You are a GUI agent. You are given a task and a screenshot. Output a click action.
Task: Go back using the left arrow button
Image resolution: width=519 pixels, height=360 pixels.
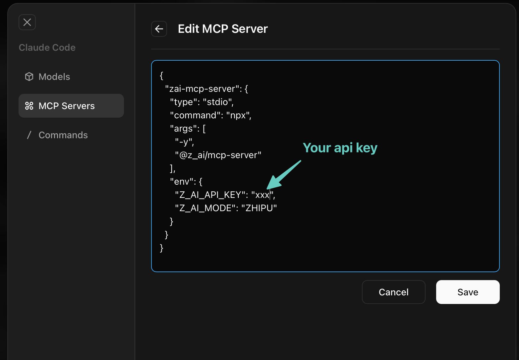(159, 29)
